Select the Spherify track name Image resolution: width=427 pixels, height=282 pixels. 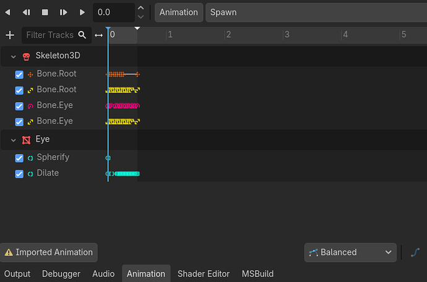click(x=53, y=157)
